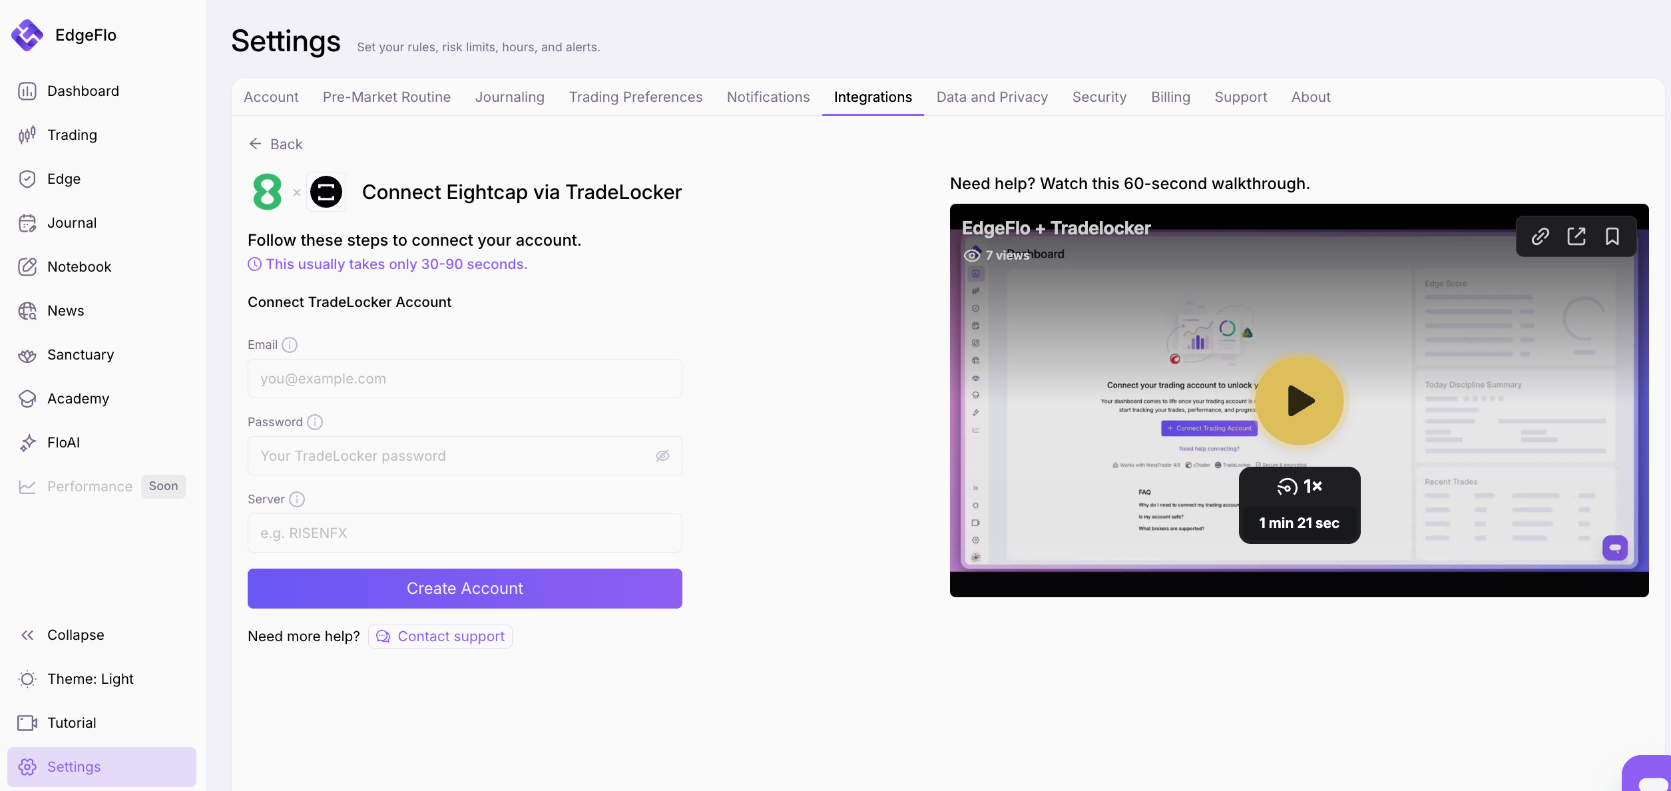Click the 'Connect TradeLocker Account' heading
The image size is (1671, 791).
[x=350, y=302]
